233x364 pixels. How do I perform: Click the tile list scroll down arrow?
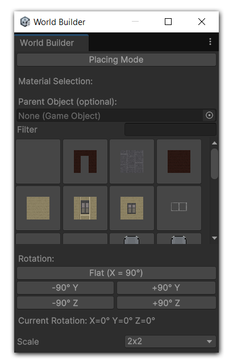[x=214, y=238]
